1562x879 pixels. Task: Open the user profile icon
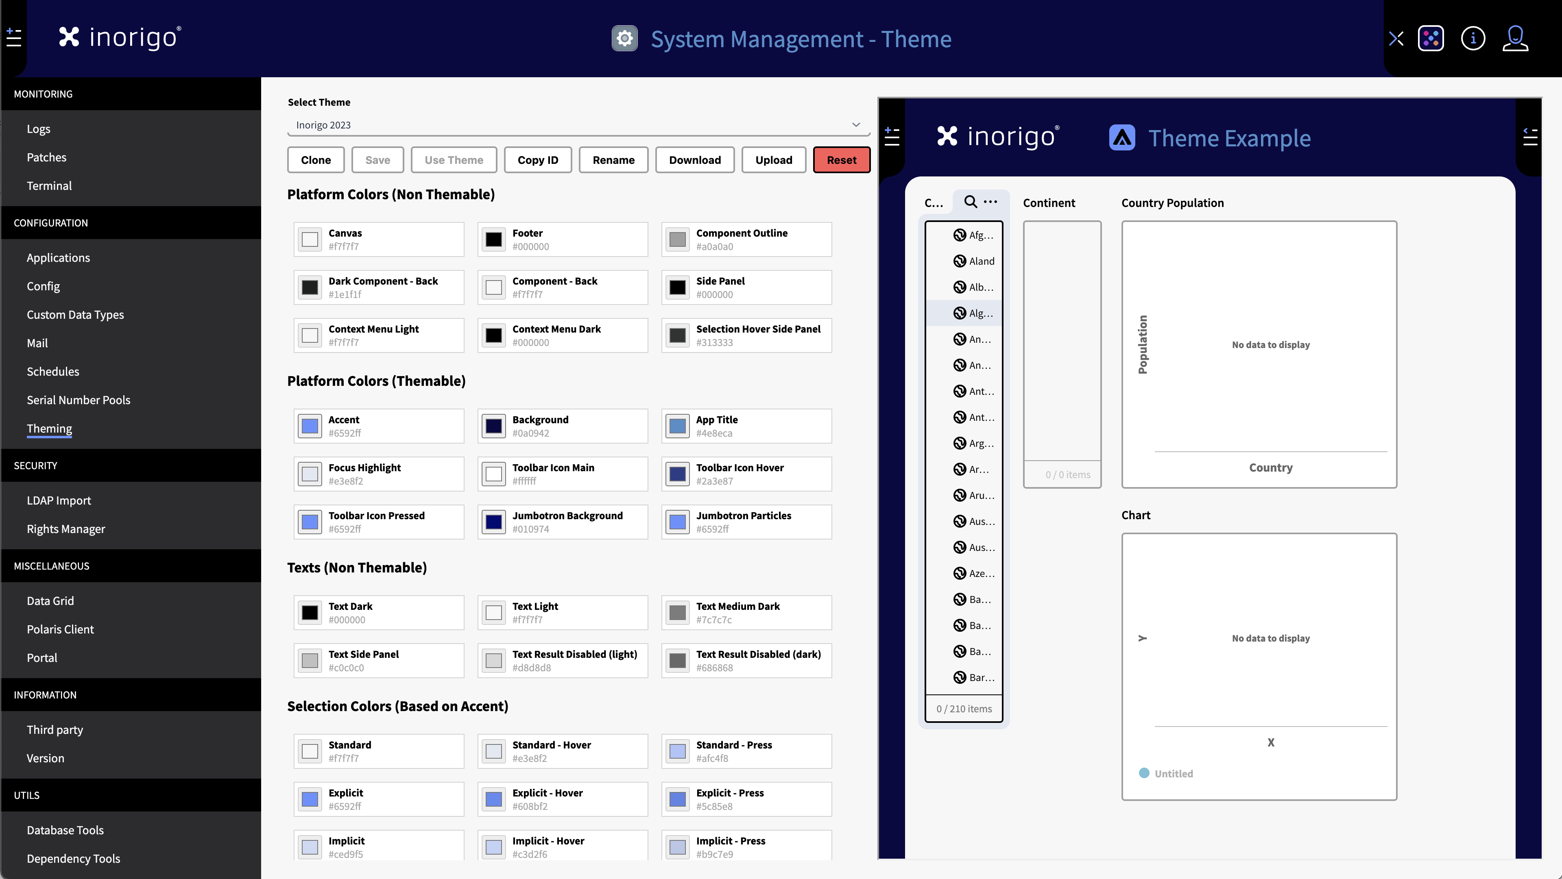click(x=1515, y=39)
